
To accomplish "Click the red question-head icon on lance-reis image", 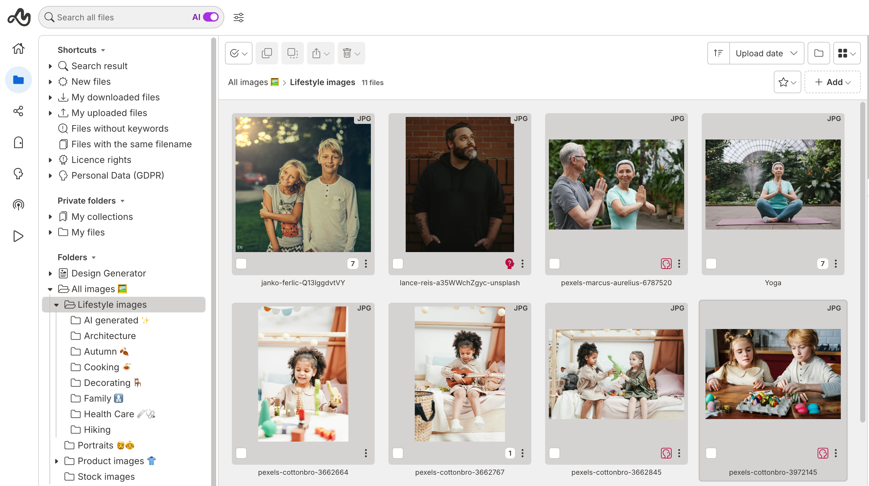I will (x=509, y=263).
